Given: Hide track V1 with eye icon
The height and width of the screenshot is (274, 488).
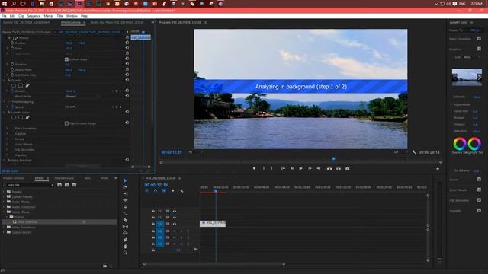Looking at the screenshot, I should click(175, 224).
